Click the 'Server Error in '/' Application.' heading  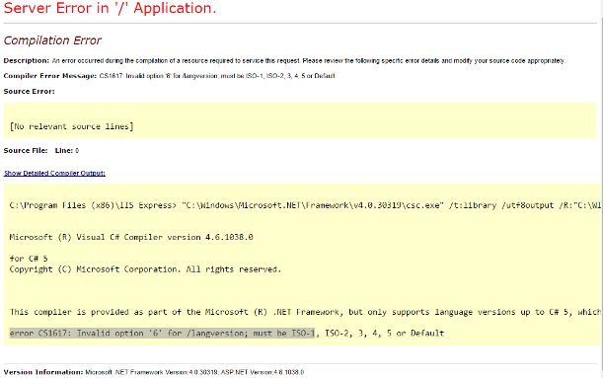click(110, 8)
